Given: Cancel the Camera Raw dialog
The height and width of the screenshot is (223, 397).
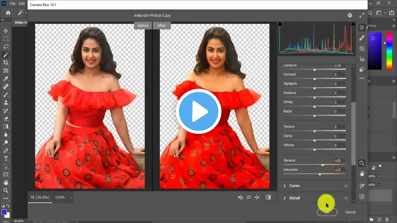Looking at the screenshot, I should pos(350,212).
